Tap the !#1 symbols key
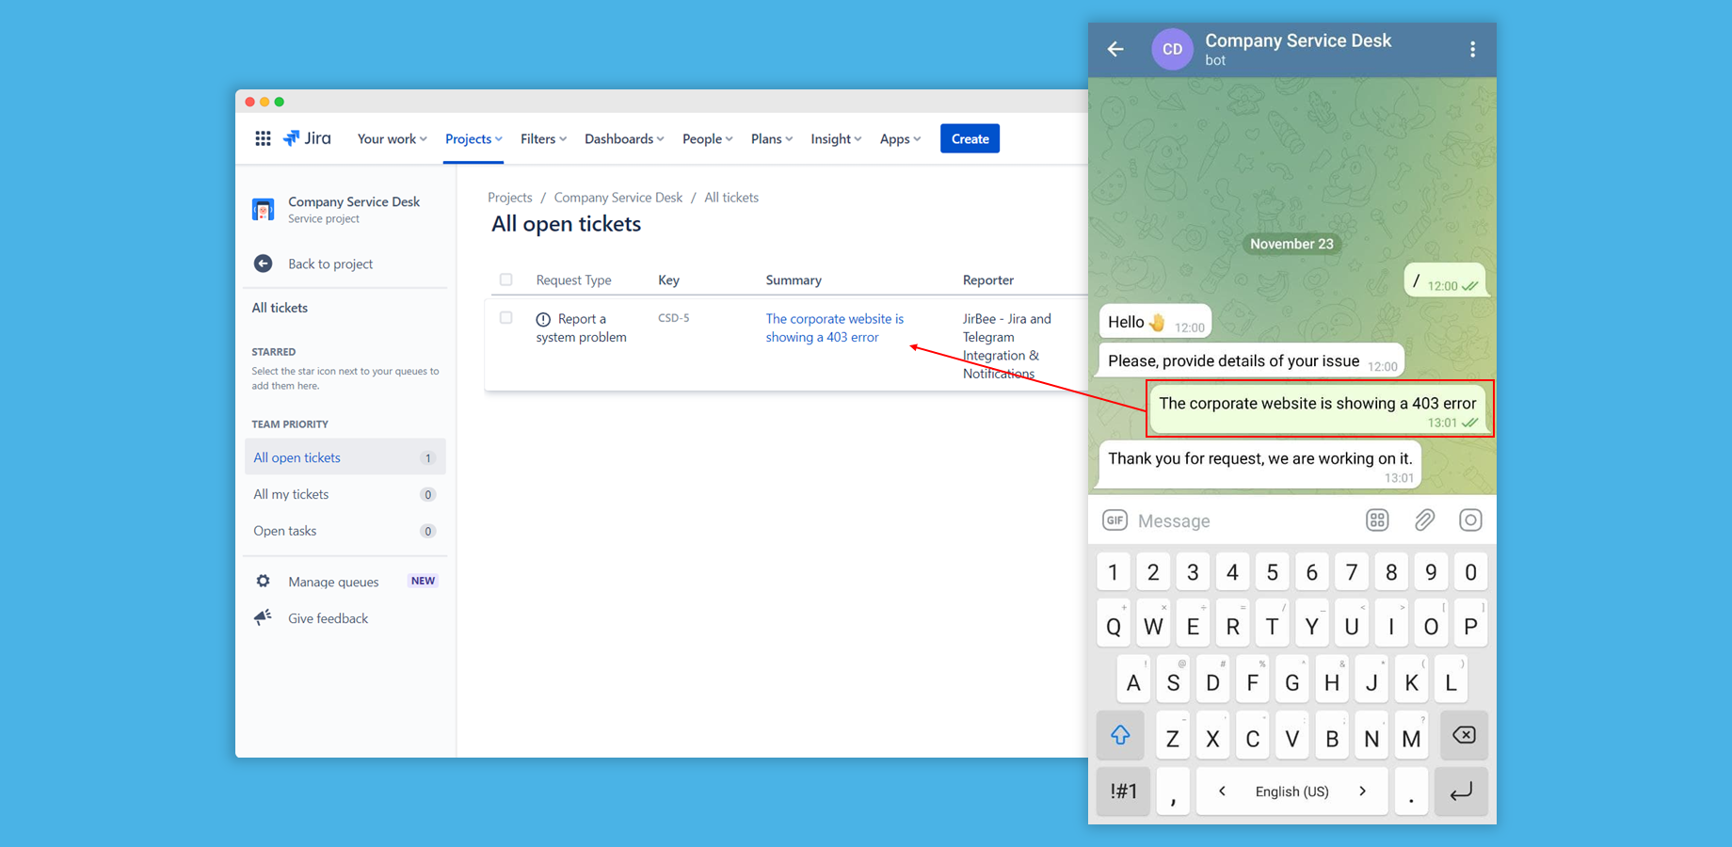Screen dimensions: 1732x847 (1123, 791)
